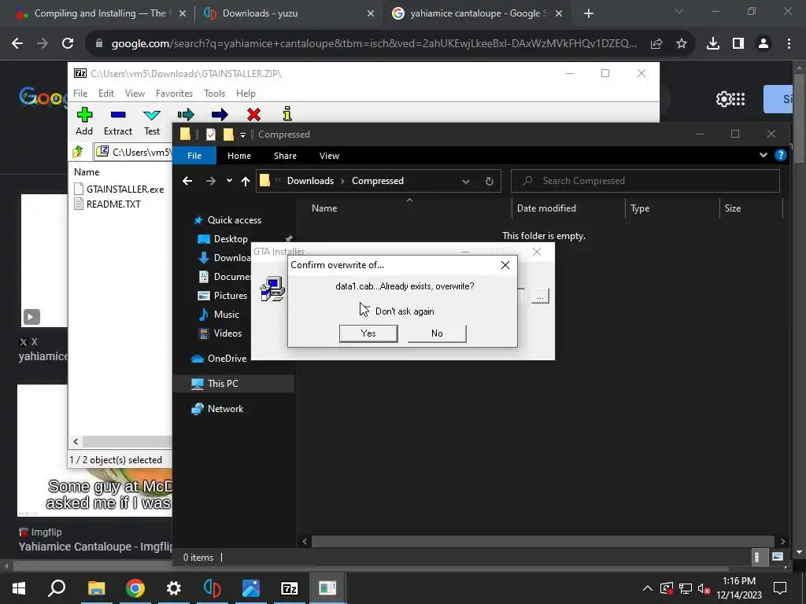Screen dimensions: 806x604
Task: Open Chrome from the taskbar
Action: pos(135,588)
